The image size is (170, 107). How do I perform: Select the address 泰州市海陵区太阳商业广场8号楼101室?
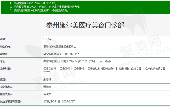click(x=65, y=61)
